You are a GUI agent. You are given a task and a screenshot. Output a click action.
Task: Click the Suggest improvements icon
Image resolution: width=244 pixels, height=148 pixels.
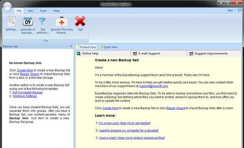(x=191, y=54)
